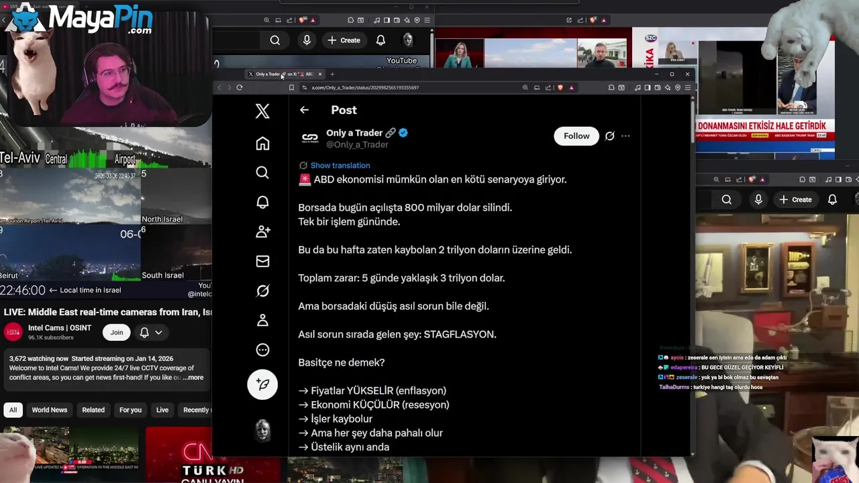Open YouTube account avatar in top window
Viewport: 859px width, 483px height.
click(407, 40)
